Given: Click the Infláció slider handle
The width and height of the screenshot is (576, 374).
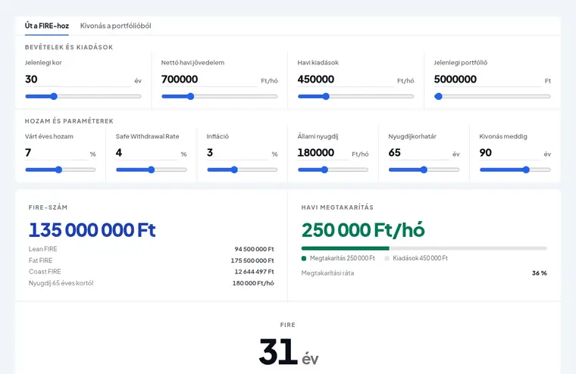Looking at the screenshot, I should pyautogui.click(x=234, y=170).
